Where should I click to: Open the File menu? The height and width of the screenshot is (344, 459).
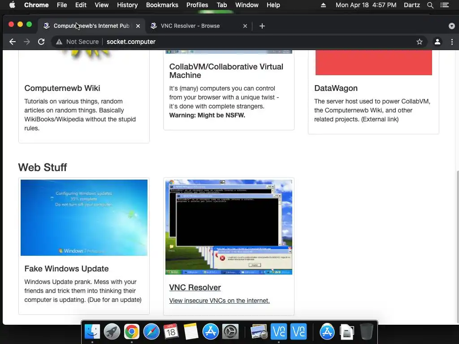pyautogui.click(x=62, y=5)
